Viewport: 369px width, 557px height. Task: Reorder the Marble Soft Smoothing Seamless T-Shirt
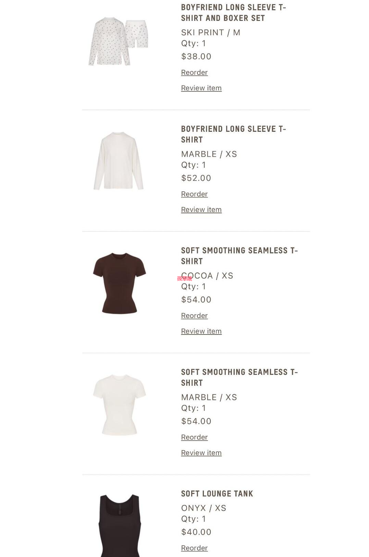tap(194, 437)
